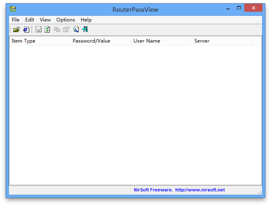Click the resize grip in status bar corner

[x=260, y=192]
